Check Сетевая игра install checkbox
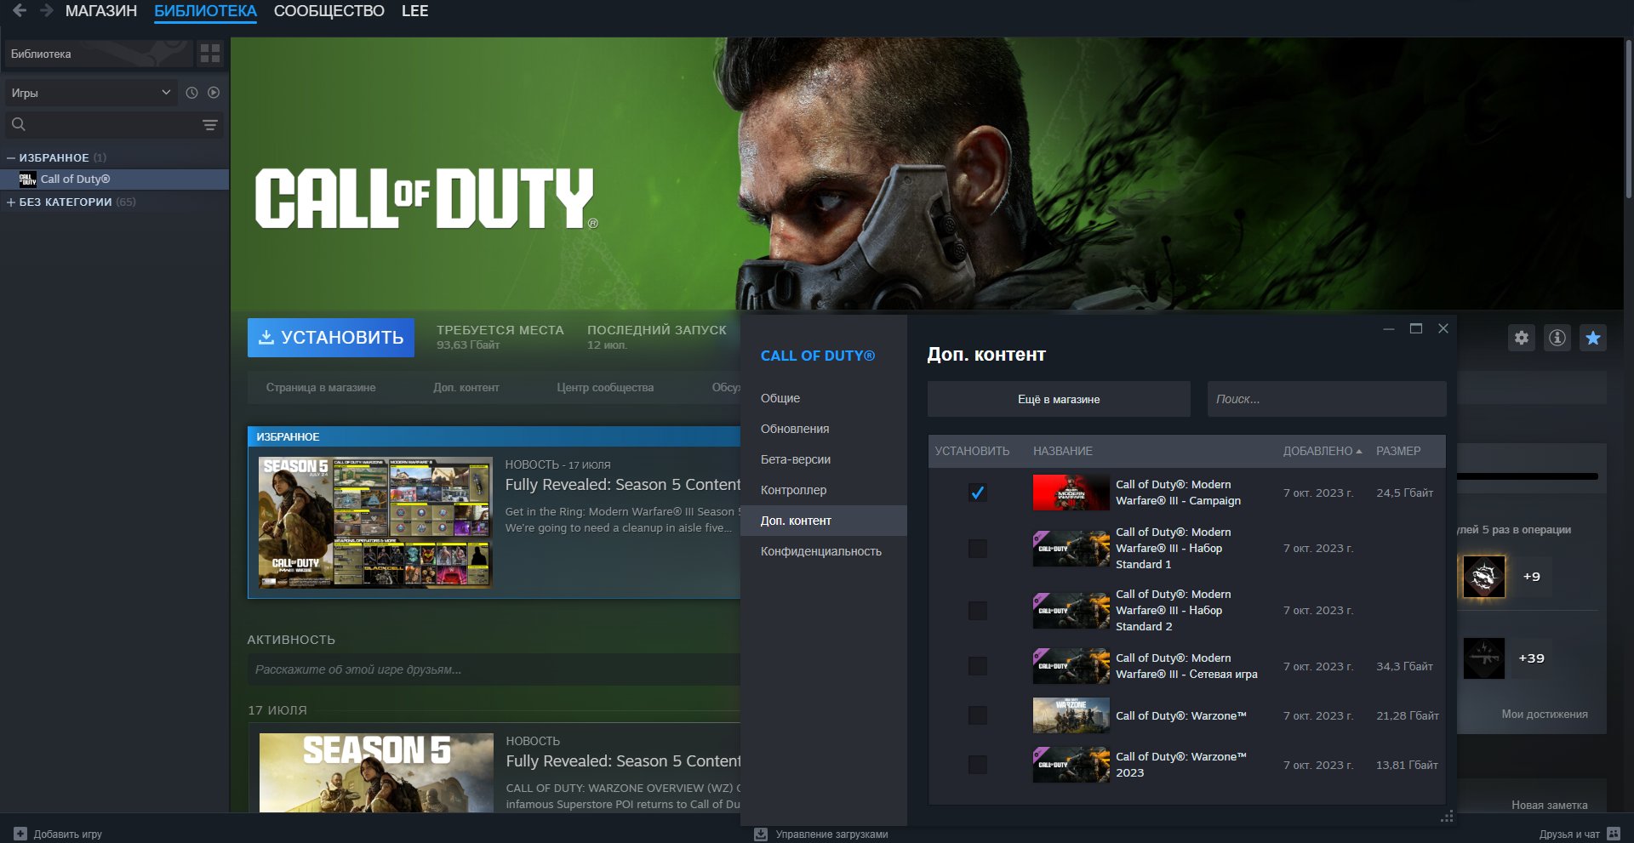 point(978,666)
